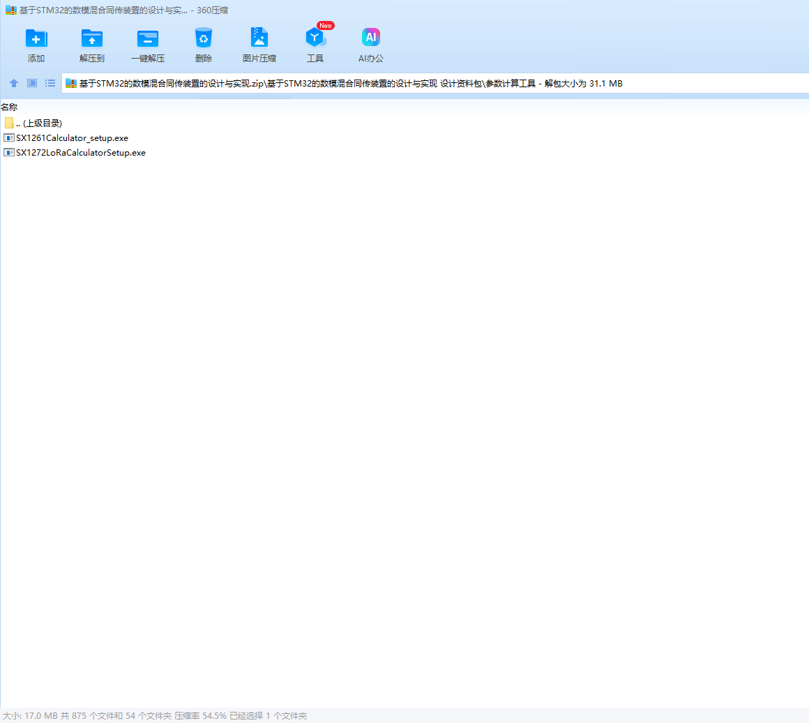Click the 一键解压 one-click extract icon
This screenshot has width=809, height=723.
click(x=148, y=39)
